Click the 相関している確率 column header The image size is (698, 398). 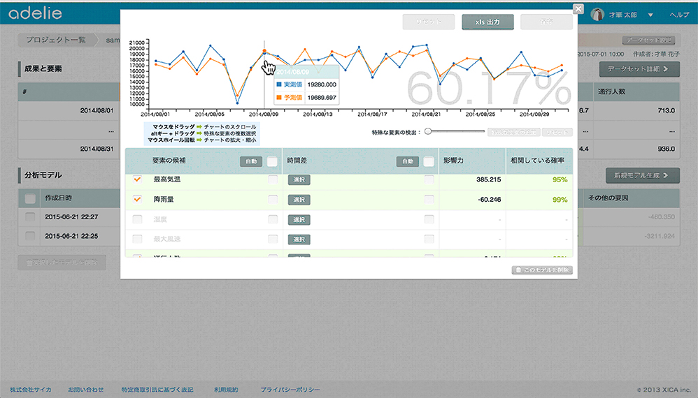(x=539, y=161)
